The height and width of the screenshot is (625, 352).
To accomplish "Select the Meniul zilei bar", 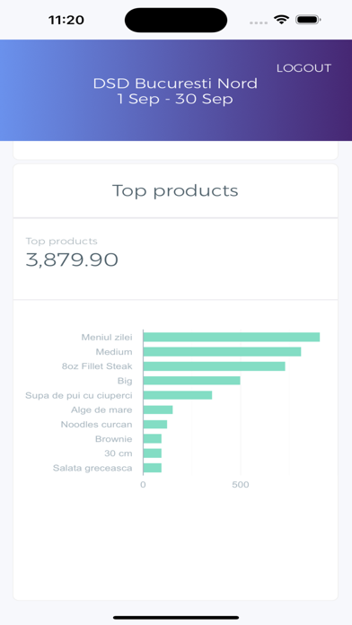I will click(231, 338).
